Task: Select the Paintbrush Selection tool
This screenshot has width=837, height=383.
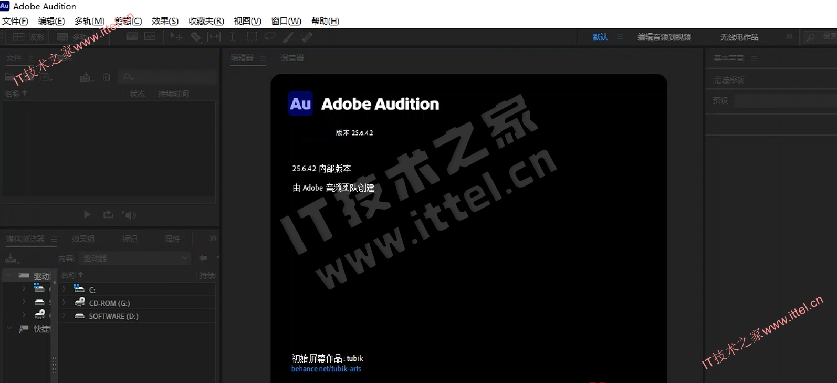Action: (x=288, y=37)
